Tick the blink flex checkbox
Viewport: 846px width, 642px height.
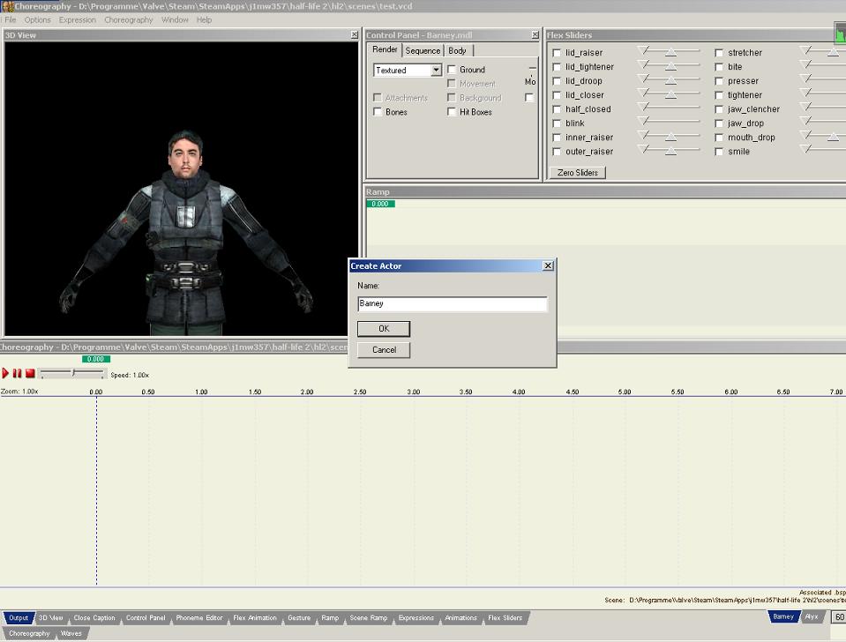click(x=557, y=123)
